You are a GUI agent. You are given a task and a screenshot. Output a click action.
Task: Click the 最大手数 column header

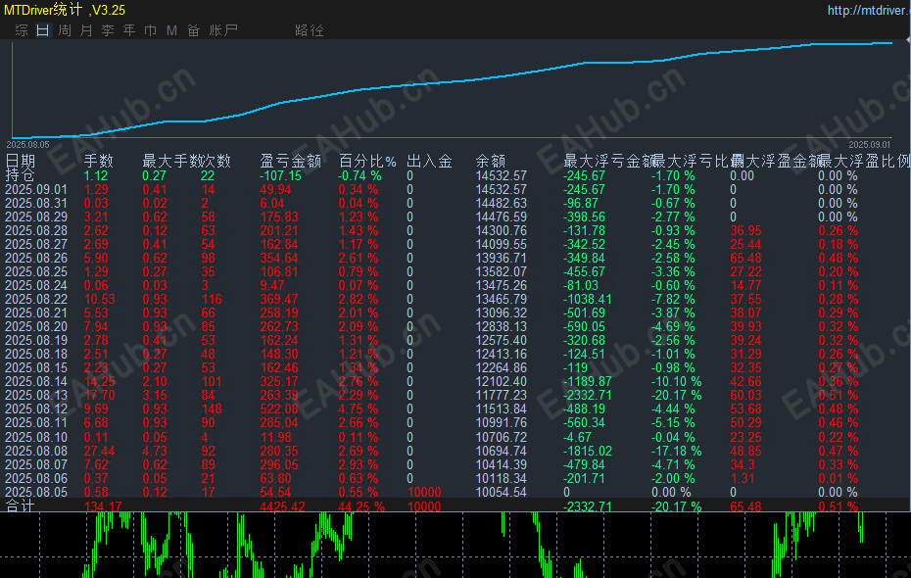coord(171,161)
